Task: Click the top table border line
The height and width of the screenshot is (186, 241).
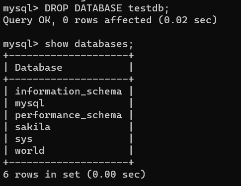Action: [x=69, y=55]
